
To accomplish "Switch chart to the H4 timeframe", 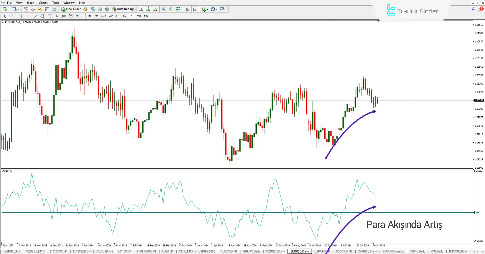I will click(x=125, y=16).
